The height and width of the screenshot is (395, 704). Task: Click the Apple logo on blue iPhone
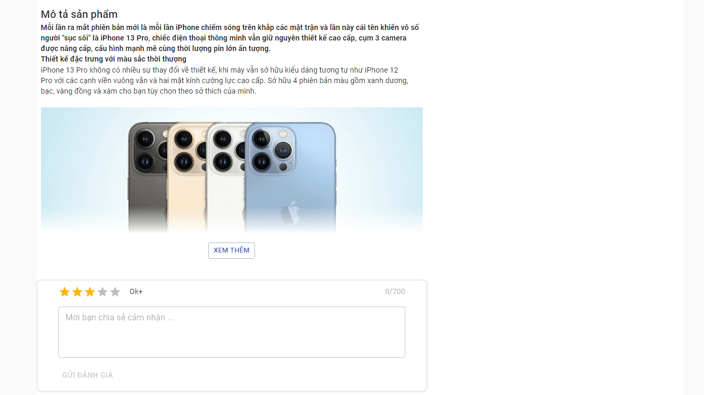click(290, 212)
